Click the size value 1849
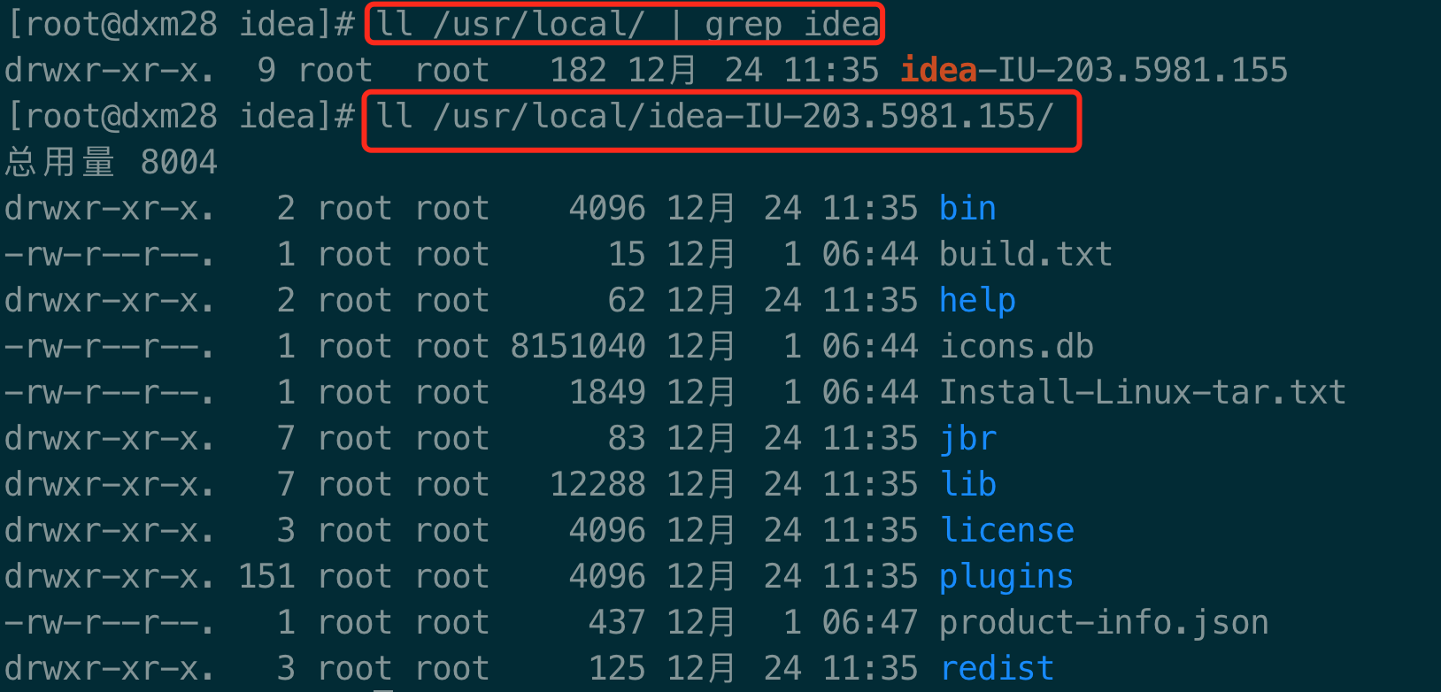The height and width of the screenshot is (692, 1441). click(x=607, y=392)
